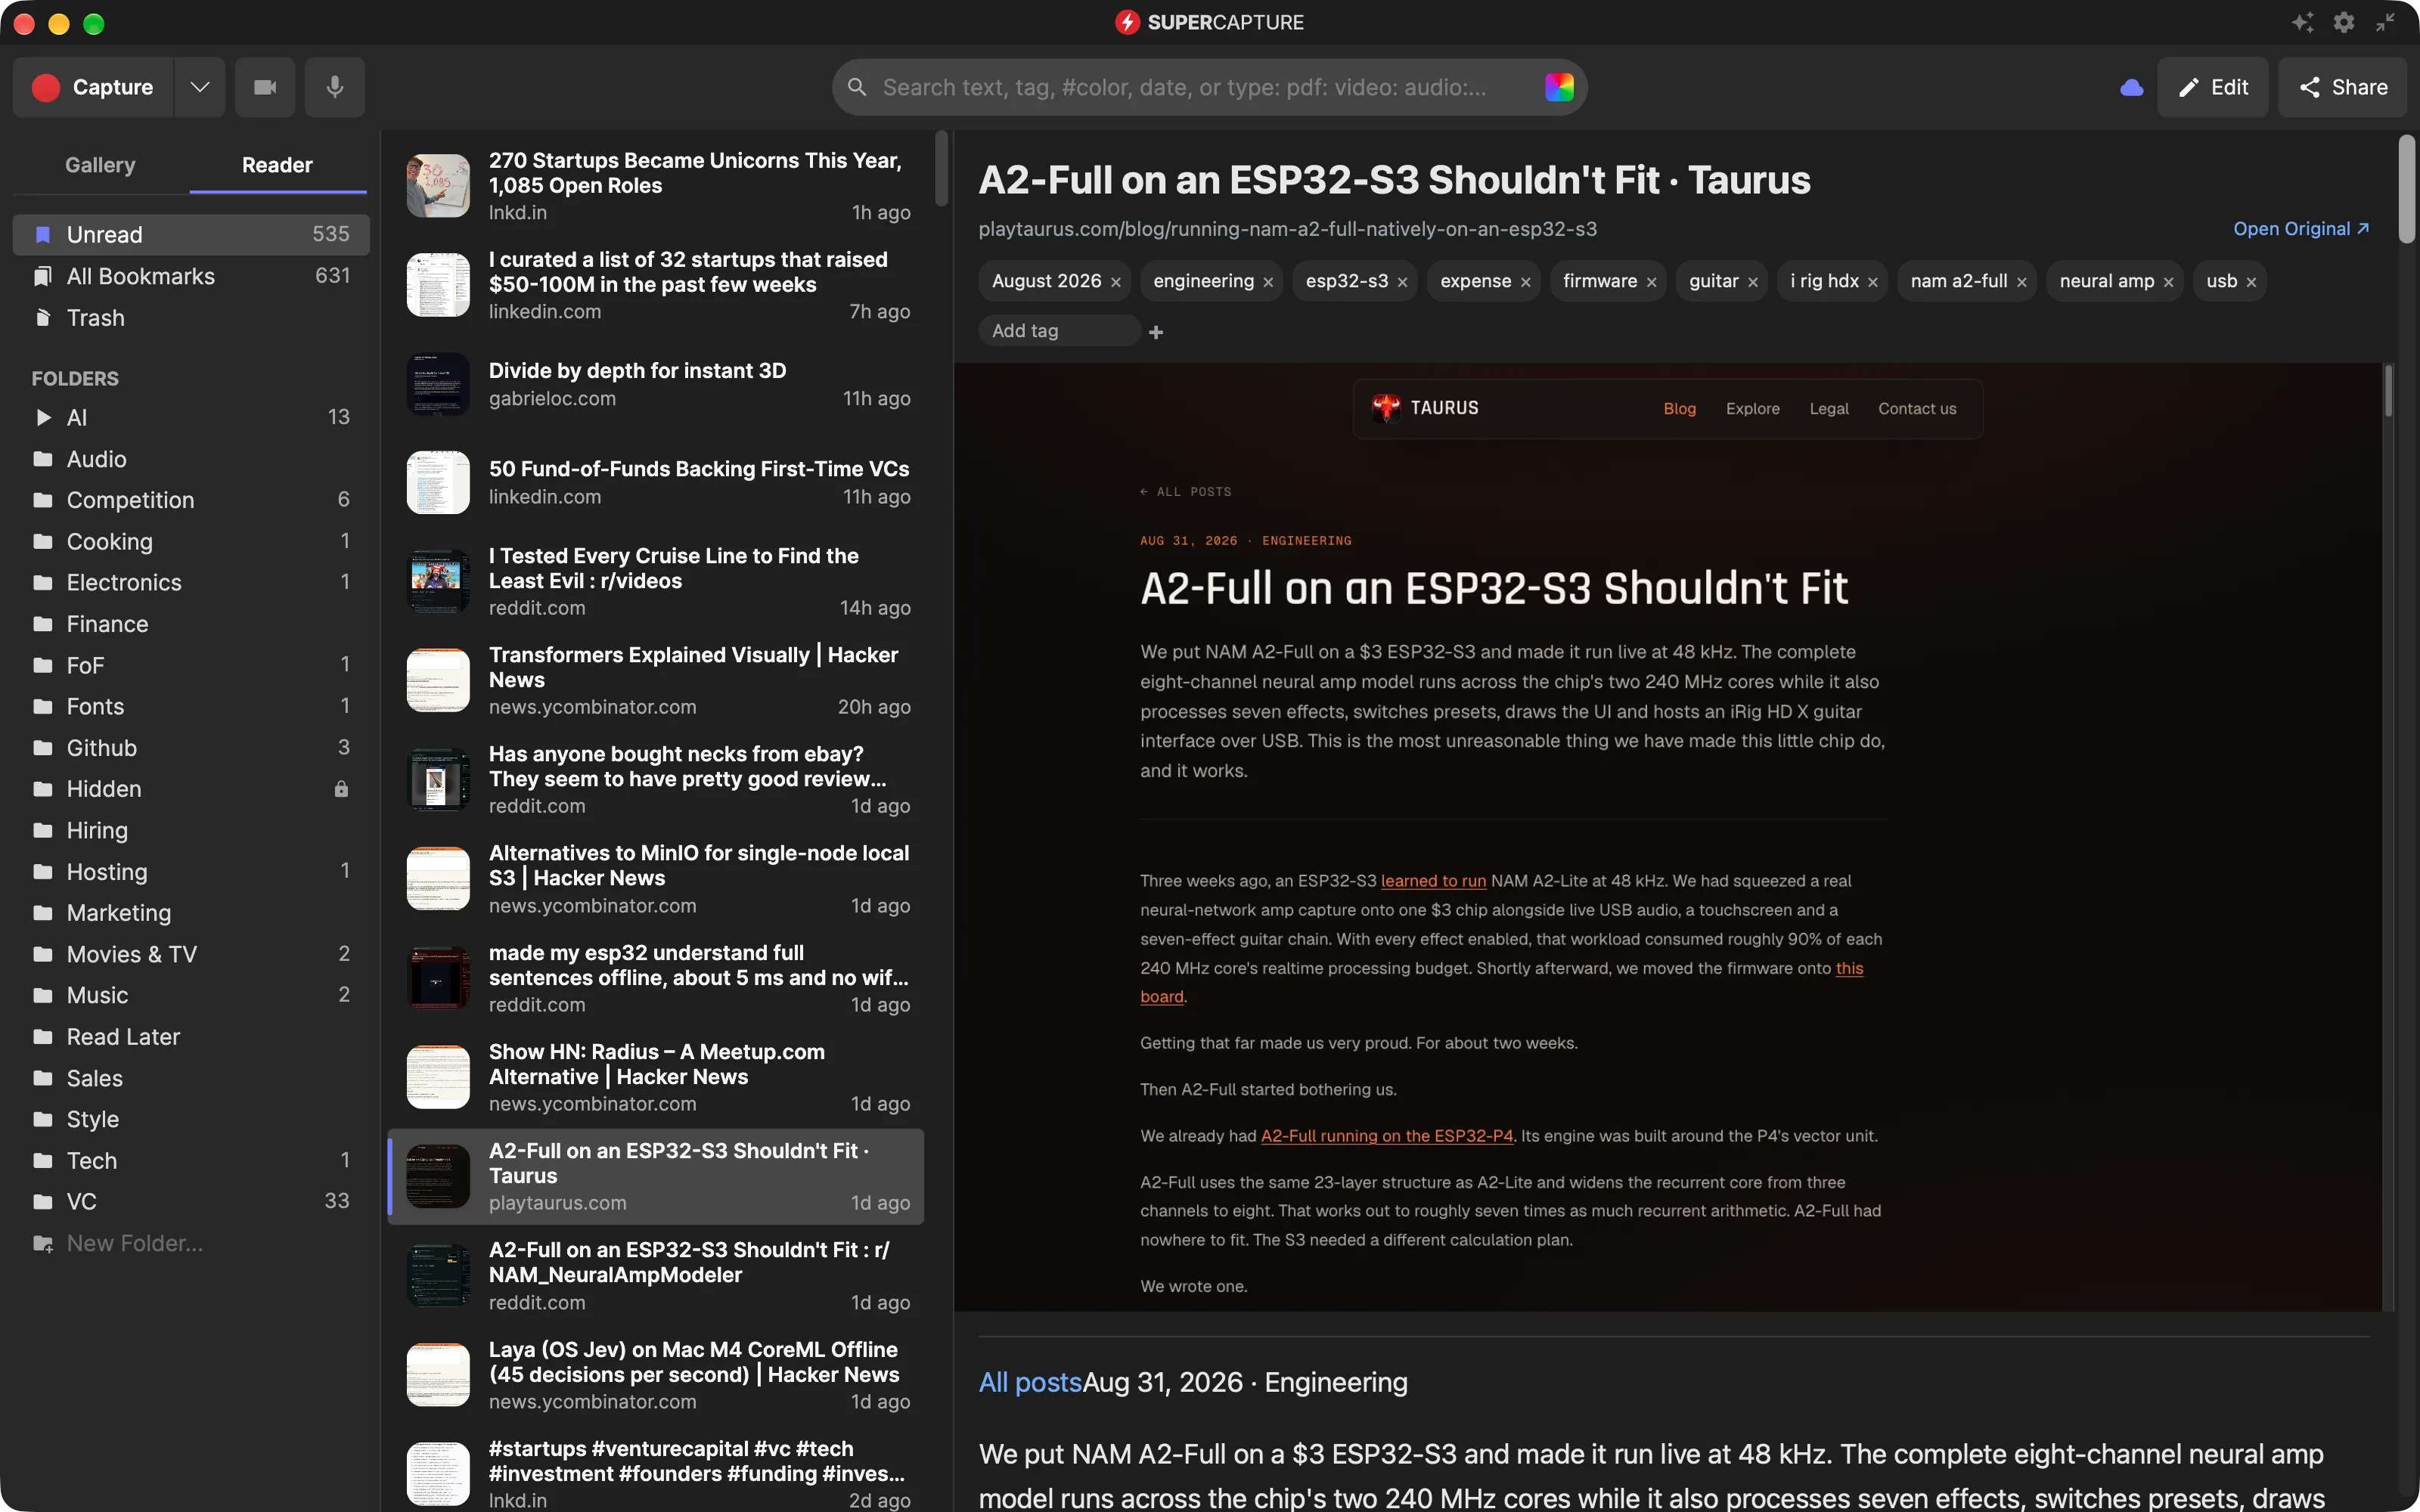Click the ← ALL POSTS link
The height and width of the screenshot is (1512, 2420).
click(1186, 491)
